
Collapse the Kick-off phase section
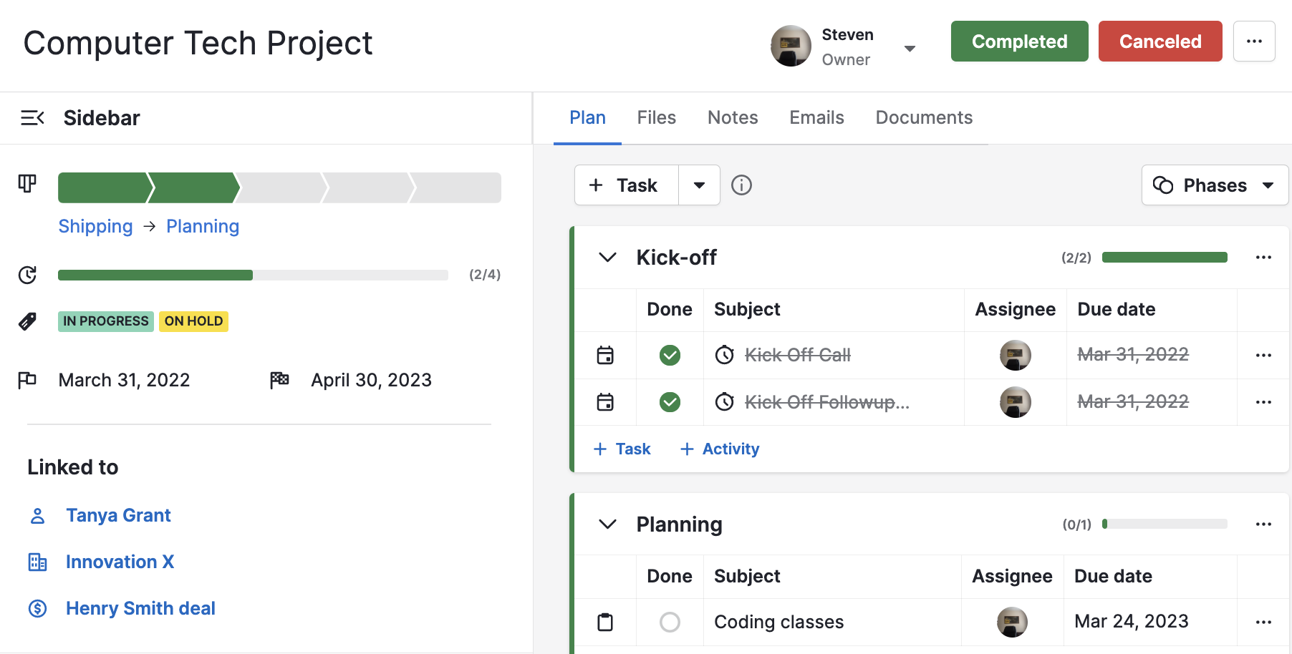coord(607,257)
